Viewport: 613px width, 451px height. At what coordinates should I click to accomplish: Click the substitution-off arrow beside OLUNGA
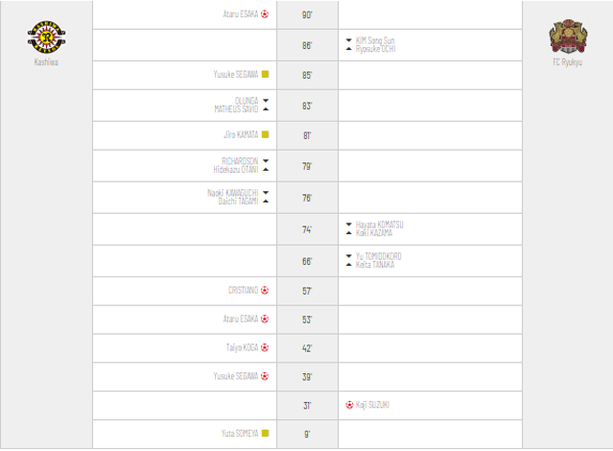point(266,101)
